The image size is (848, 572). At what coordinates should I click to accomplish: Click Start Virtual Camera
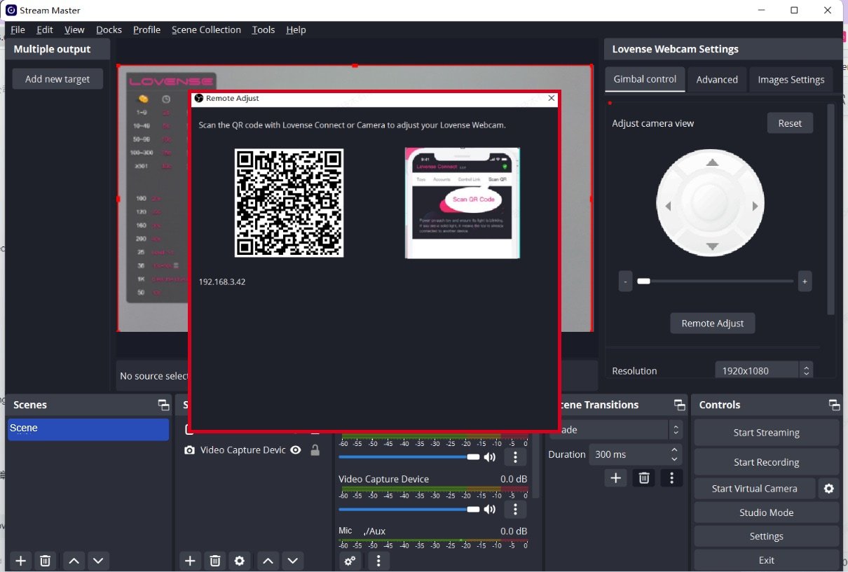pyautogui.click(x=754, y=489)
